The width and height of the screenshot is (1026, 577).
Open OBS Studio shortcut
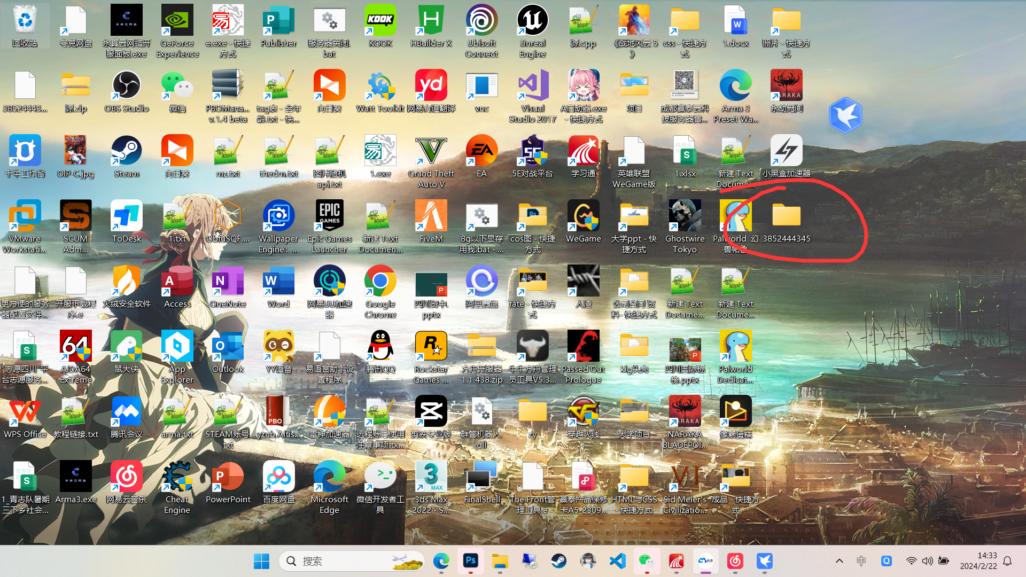point(127,92)
